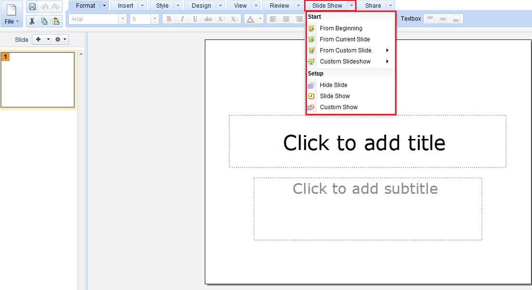Choose Slide Show setup option
Viewport: 532px width, 290px height.
pos(350,96)
